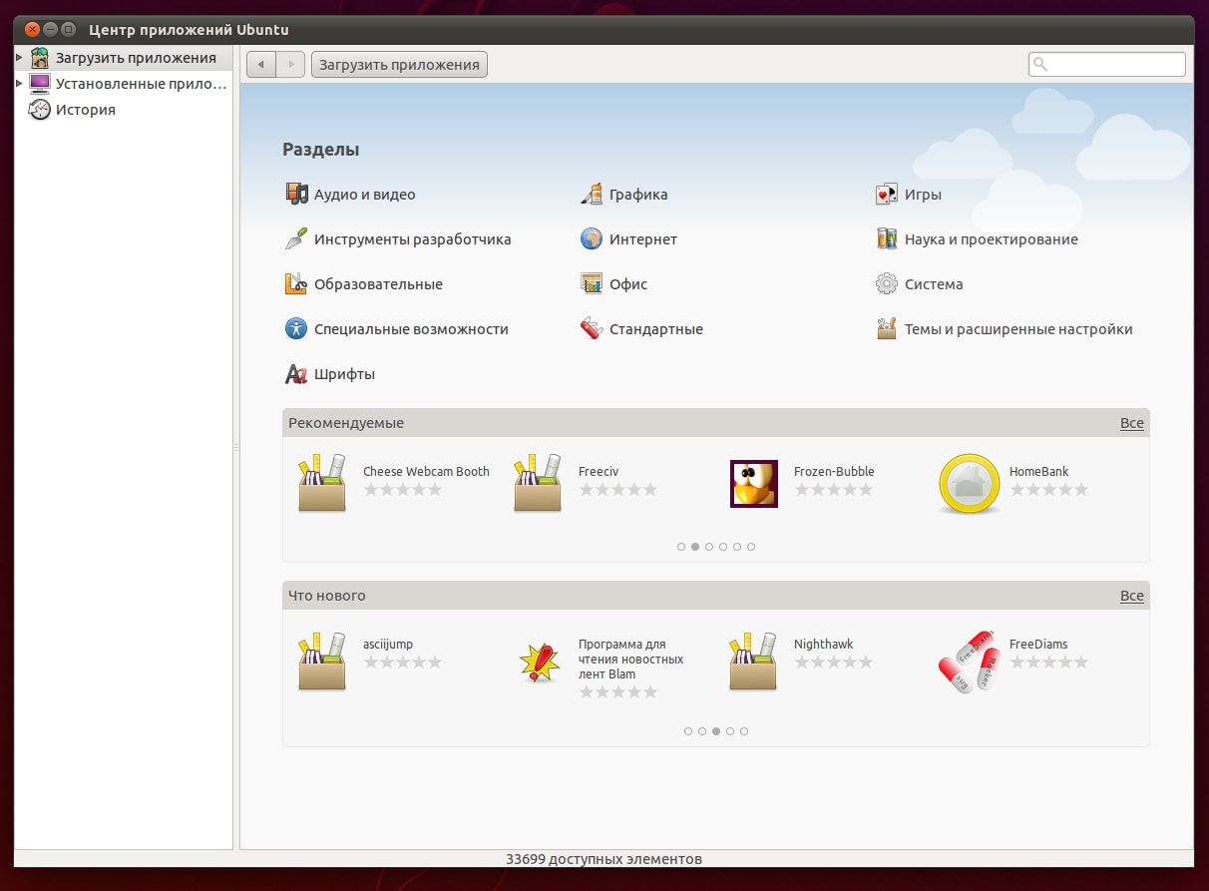Click the Education (Образовательные) icon

(x=296, y=284)
